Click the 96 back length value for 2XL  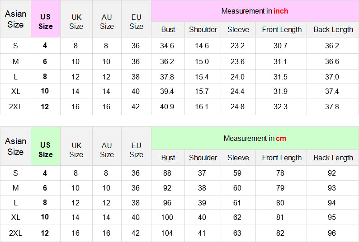(332, 233)
